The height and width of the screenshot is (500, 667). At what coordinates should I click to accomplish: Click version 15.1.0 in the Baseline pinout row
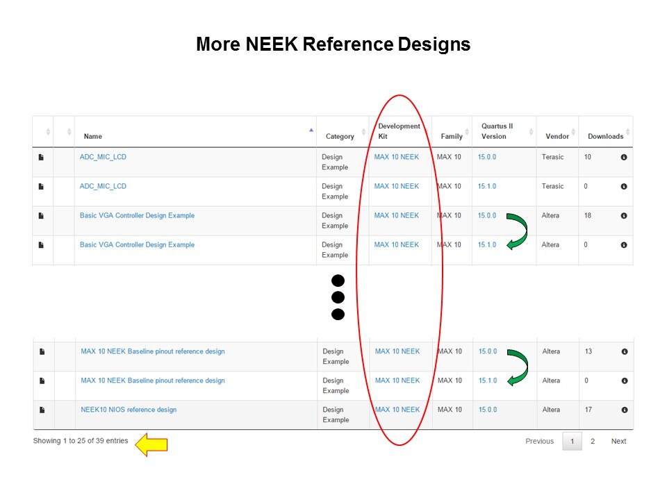[488, 381]
